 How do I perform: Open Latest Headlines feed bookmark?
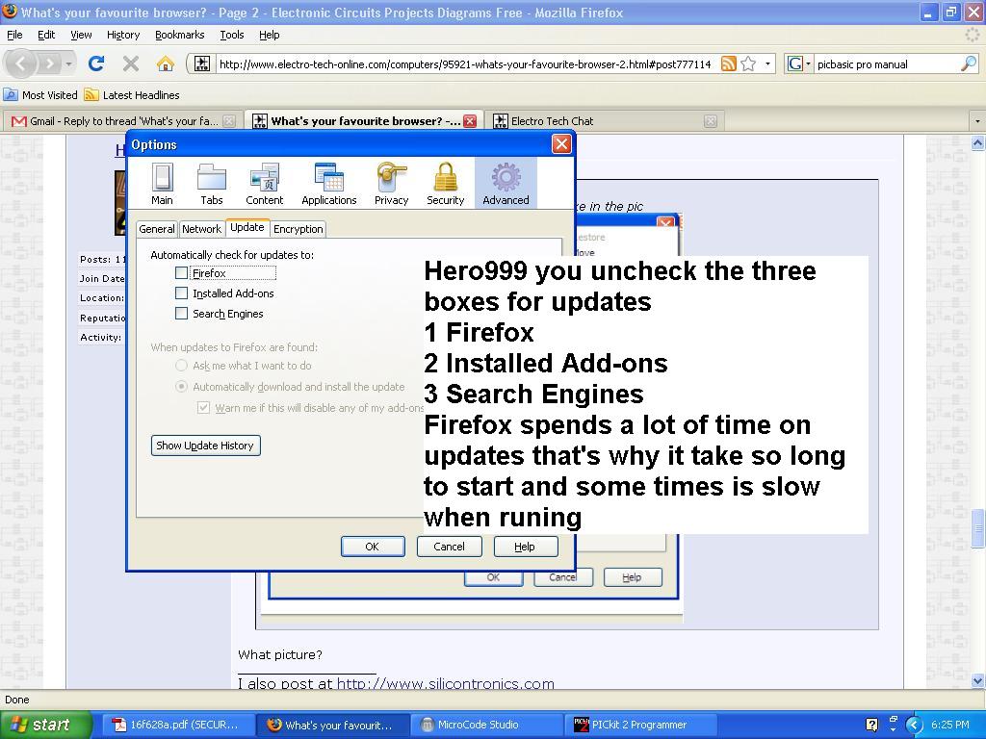tap(132, 95)
